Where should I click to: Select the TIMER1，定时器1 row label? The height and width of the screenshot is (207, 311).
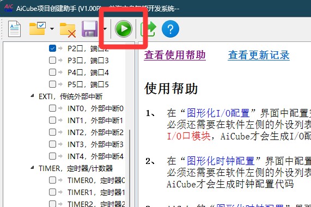(x=96, y=192)
